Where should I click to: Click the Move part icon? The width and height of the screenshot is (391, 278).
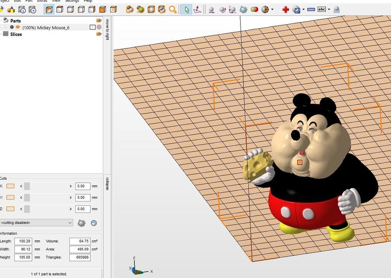click(x=212, y=10)
